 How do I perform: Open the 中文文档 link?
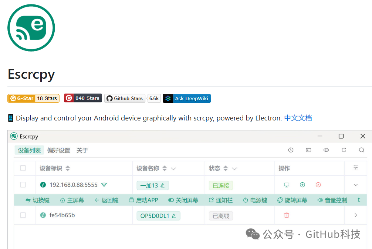[x=298, y=118]
